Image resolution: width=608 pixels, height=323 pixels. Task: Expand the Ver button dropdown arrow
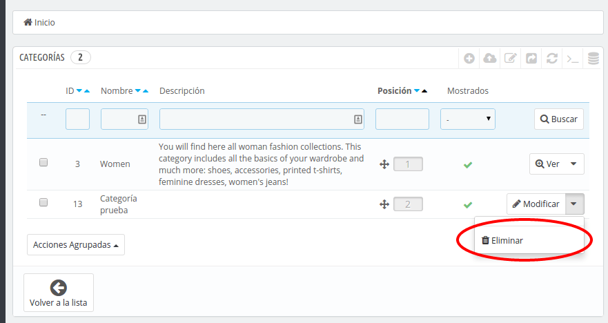(x=573, y=164)
